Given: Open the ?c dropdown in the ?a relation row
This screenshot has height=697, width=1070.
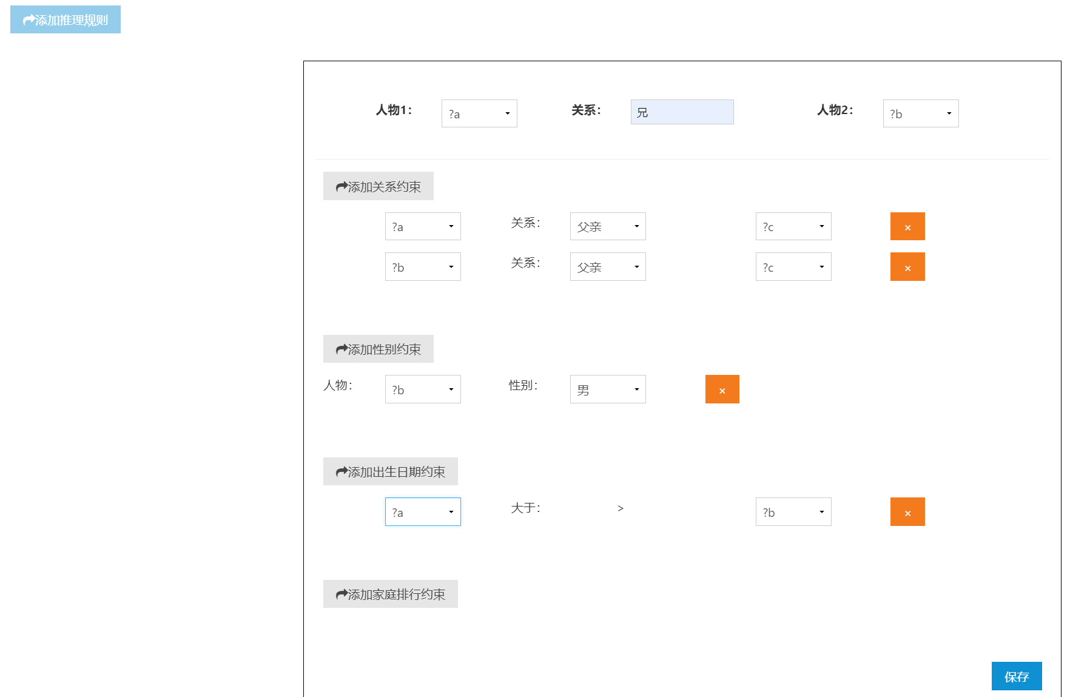Looking at the screenshot, I should click(x=793, y=226).
